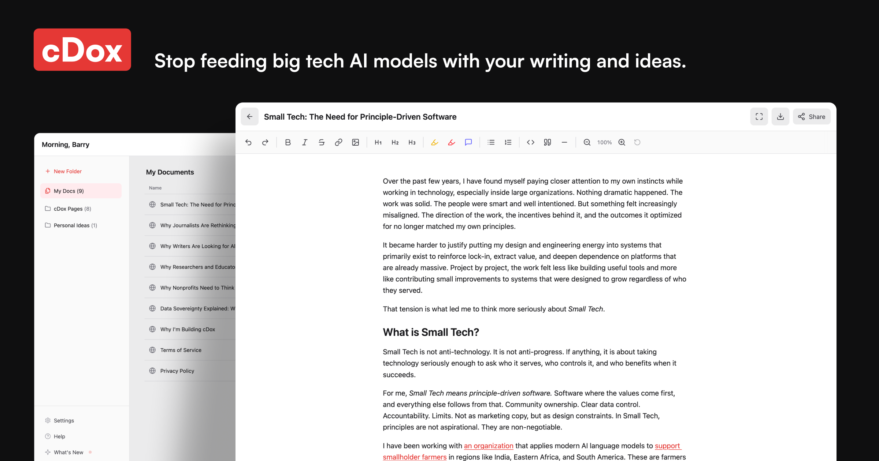This screenshot has width=879, height=461.
Task: Insert a hyperlink
Action: coord(338,142)
